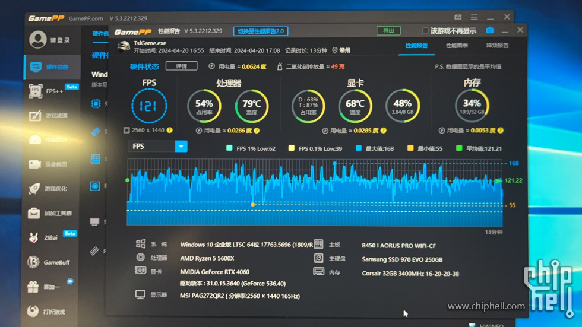Click the GamePP.com link in the main title bar

(86, 18)
